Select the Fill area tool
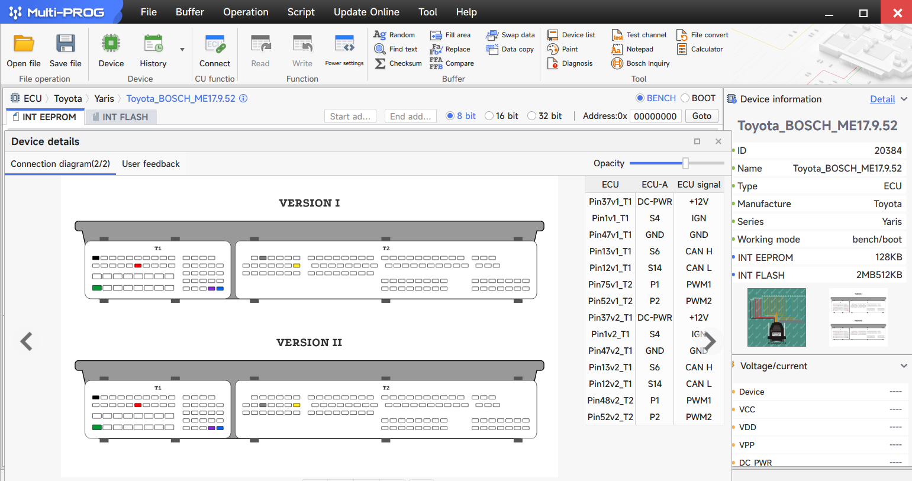912x481 pixels. tap(450, 35)
